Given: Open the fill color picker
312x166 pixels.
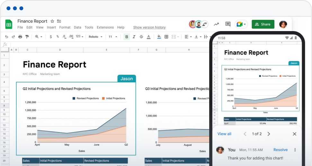Looking at the screenshot, I should [x=159, y=37].
